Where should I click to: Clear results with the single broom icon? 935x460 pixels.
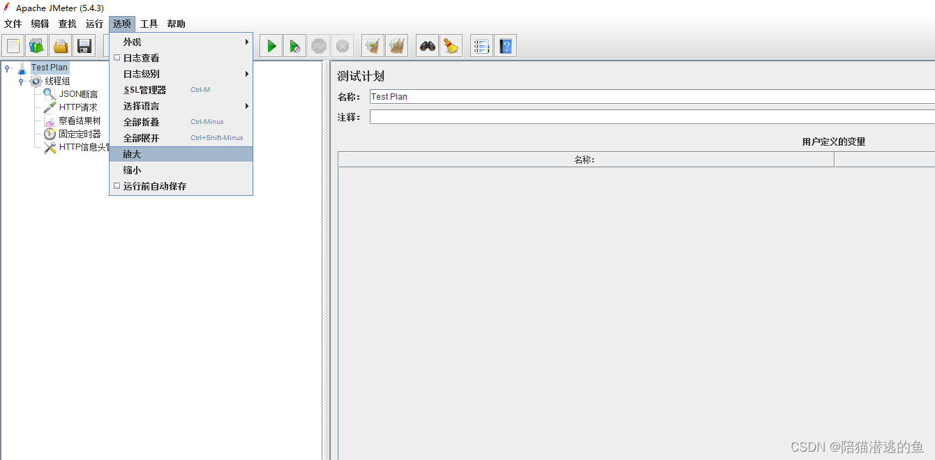click(373, 47)
